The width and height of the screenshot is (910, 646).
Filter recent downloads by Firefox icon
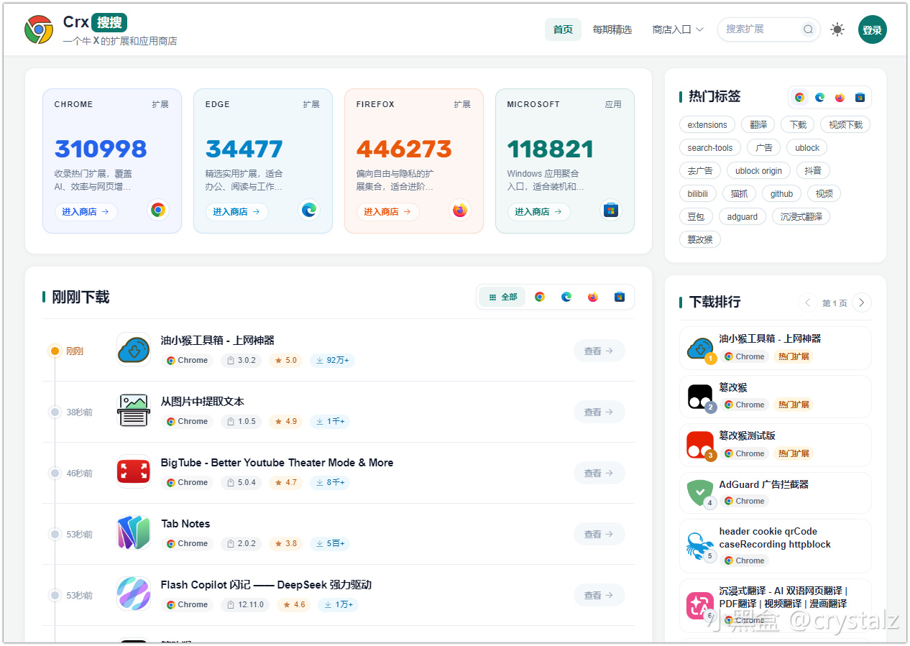point(593,297)
